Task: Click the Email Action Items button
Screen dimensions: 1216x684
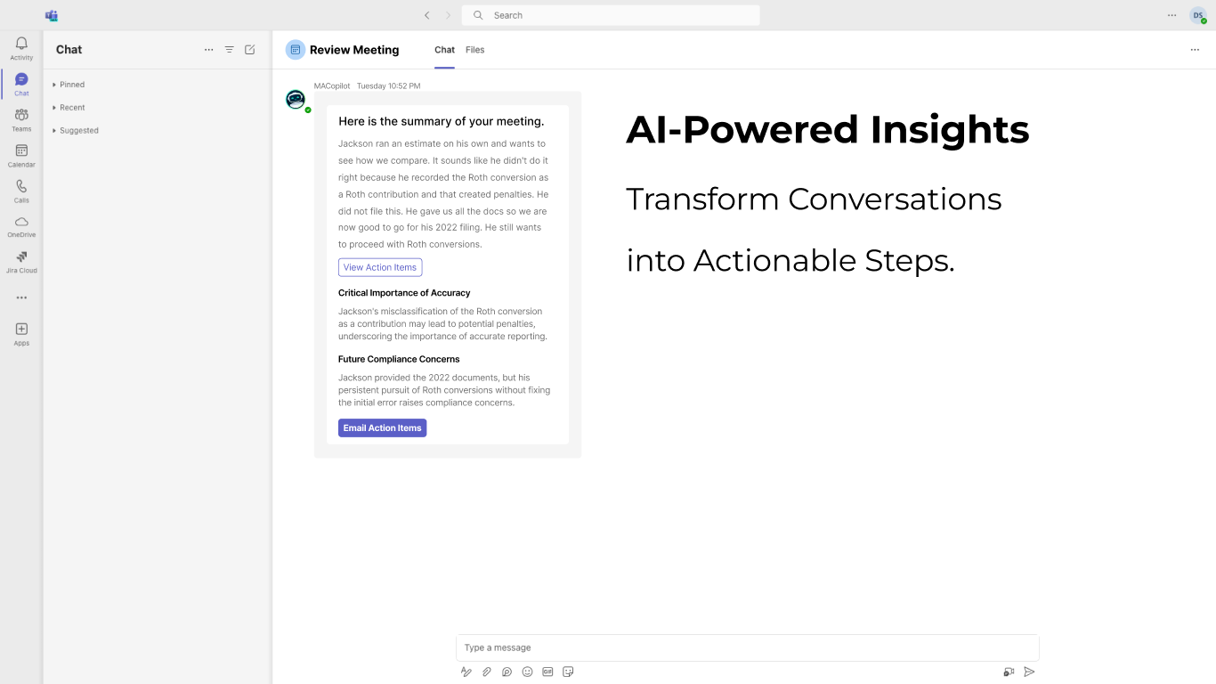Action: coord(382,428)
